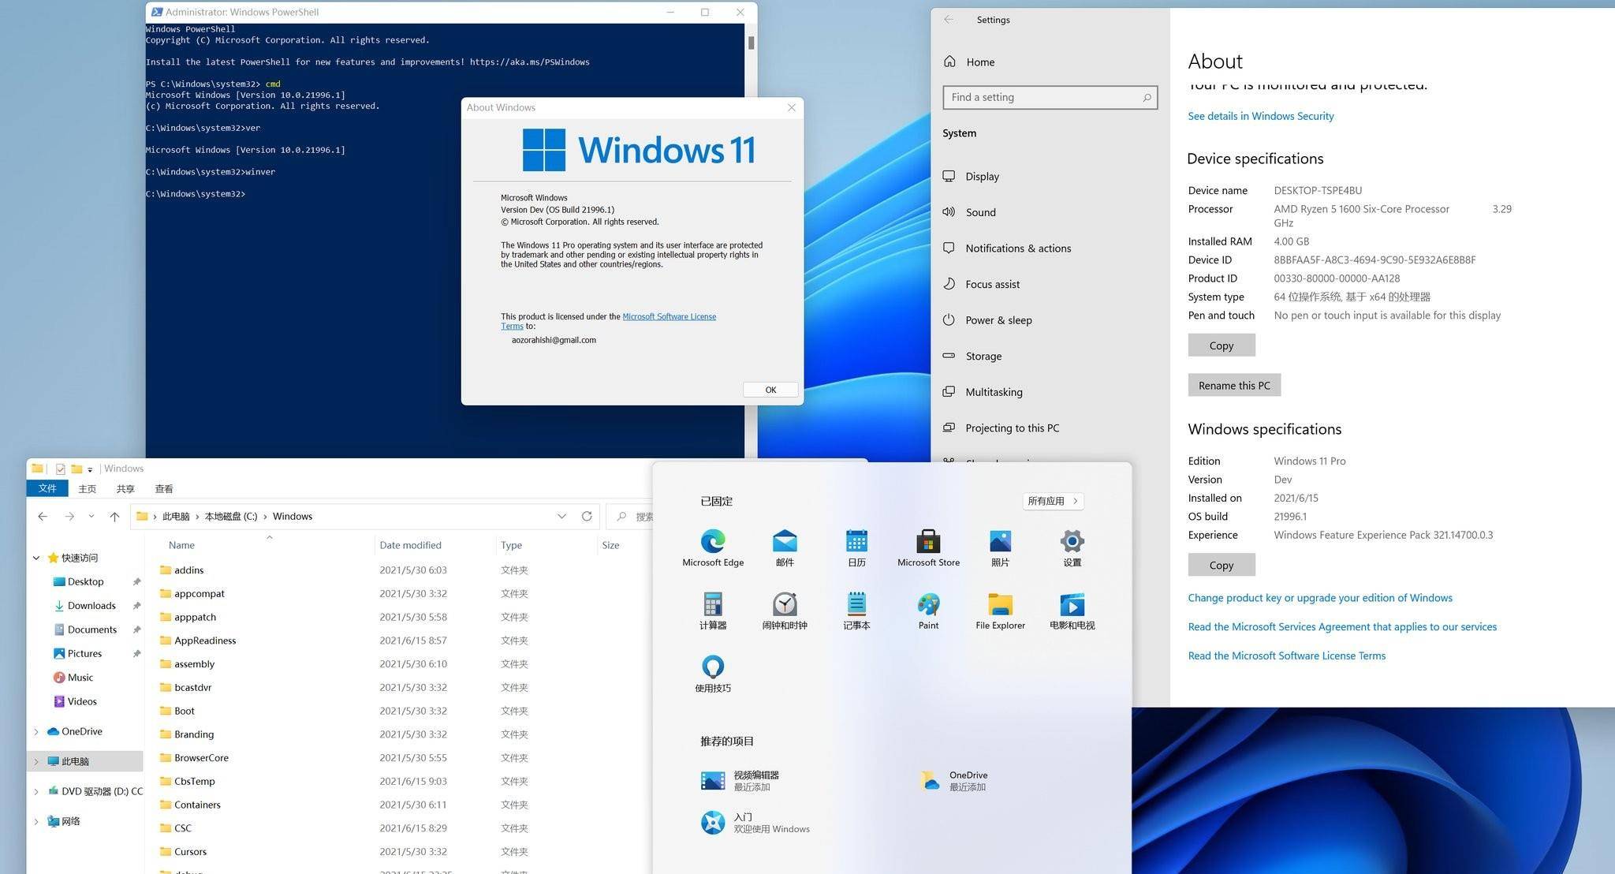Go up one folder level in Explorer
Viewport: 1615px width, 874px height.
pyautogui.click(x=114, y=517)
